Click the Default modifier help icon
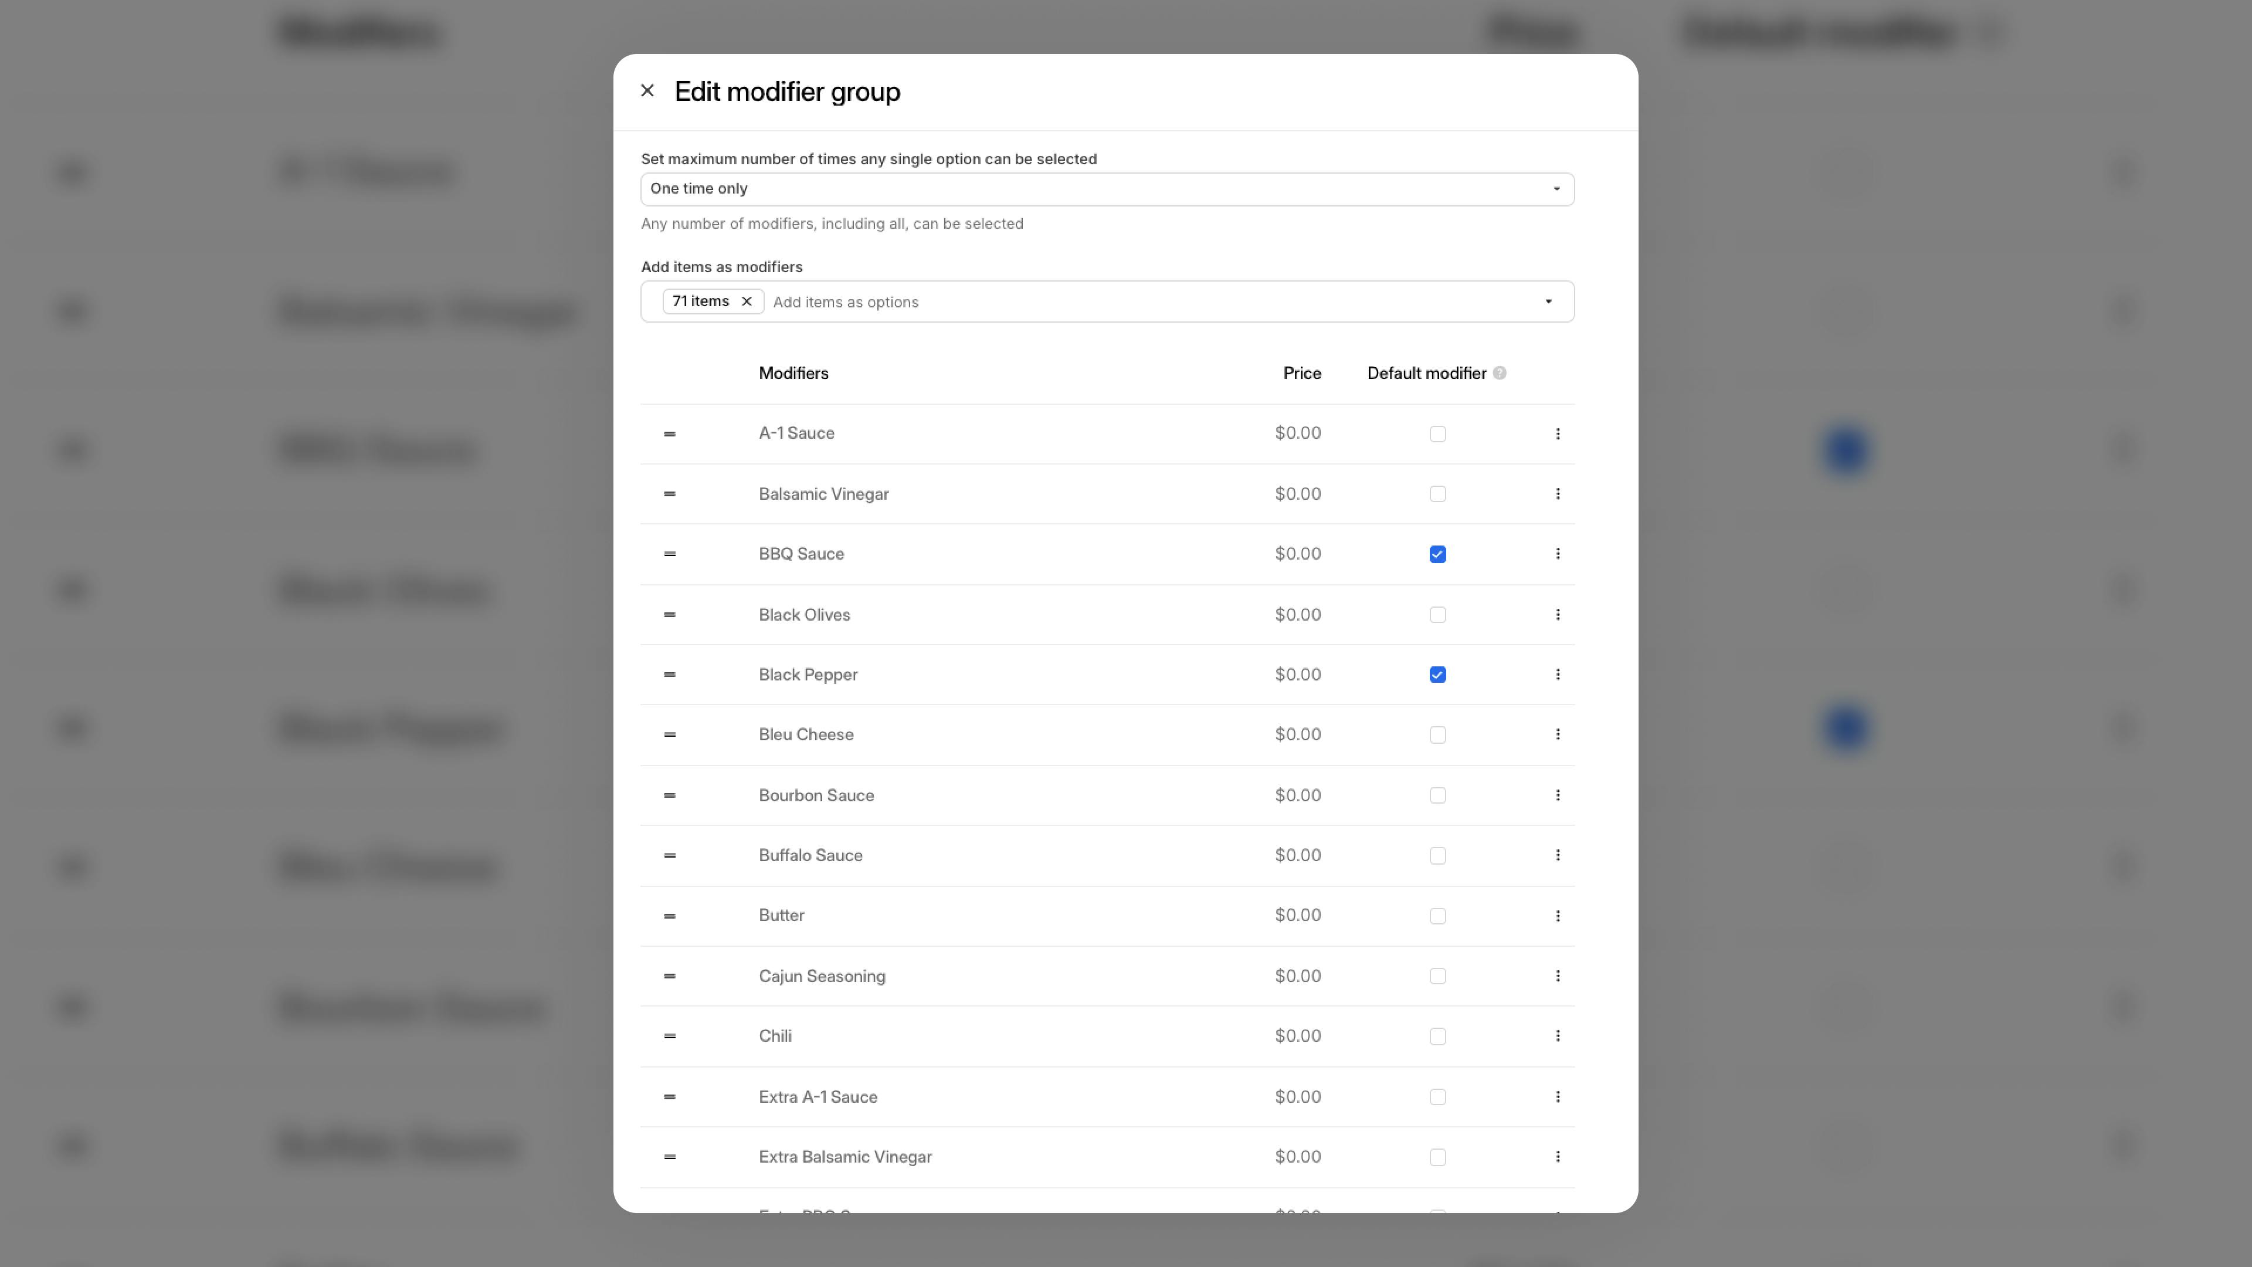 tap(1500, 374)
